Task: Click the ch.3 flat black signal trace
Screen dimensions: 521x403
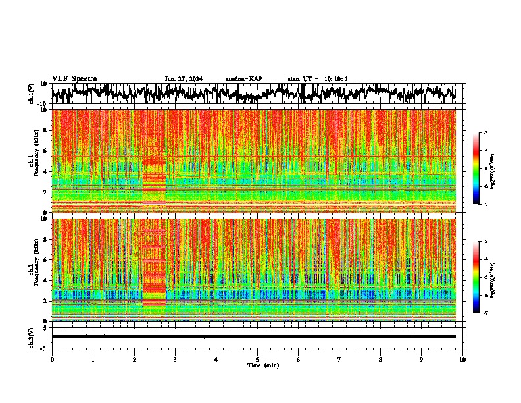Action: 254,336
